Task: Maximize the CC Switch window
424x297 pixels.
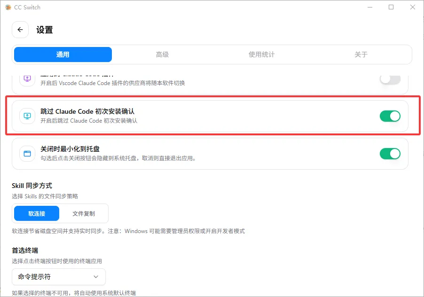Action: pyautogui.click(x=391, y=7)
